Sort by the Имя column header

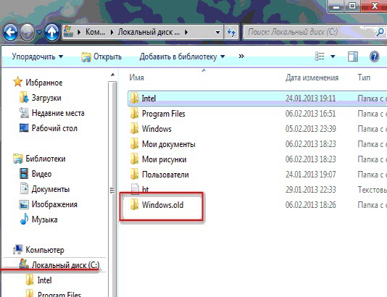click(136, 78)
